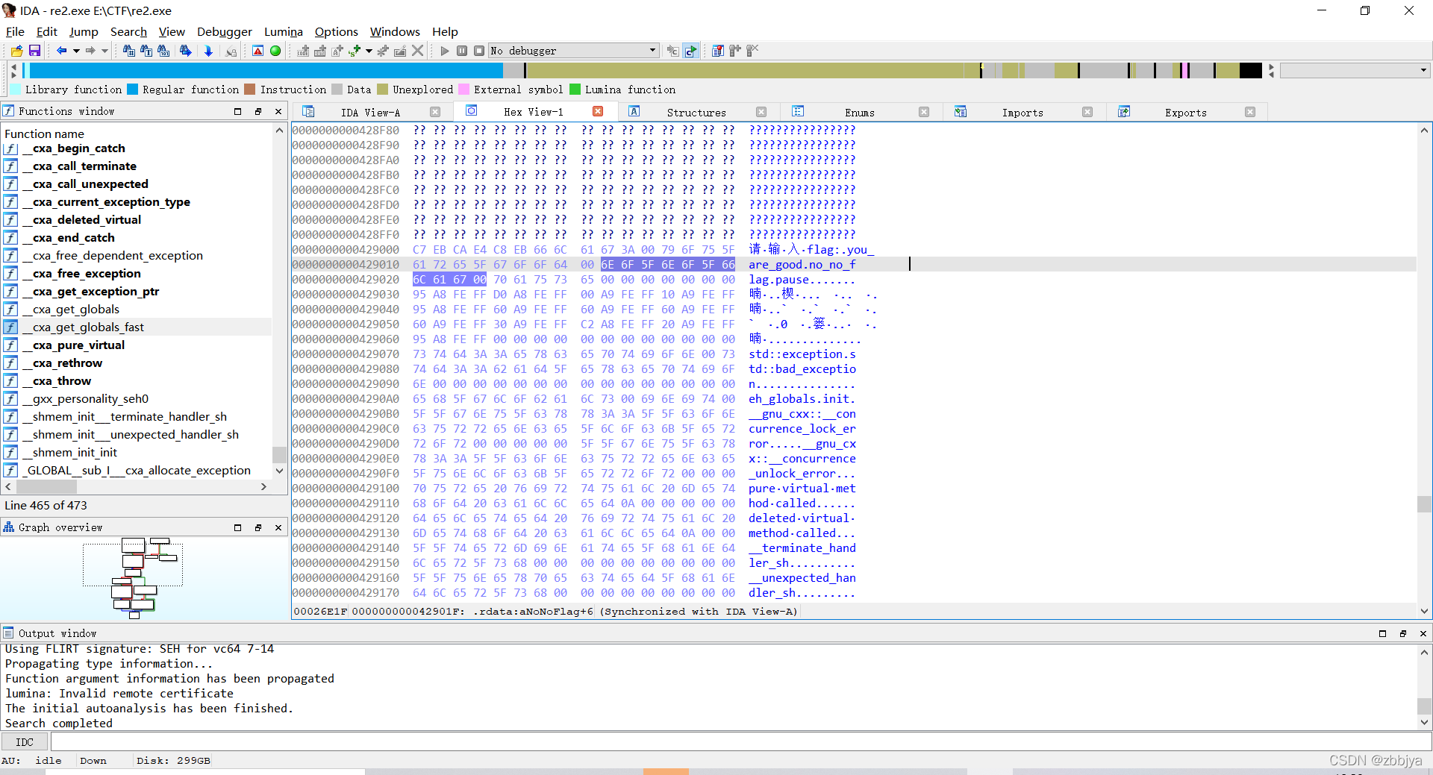Open the Lumina menu
1433x775 pixels.
click(284, 31)
